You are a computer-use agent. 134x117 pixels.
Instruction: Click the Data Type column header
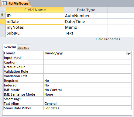[86, 10]
